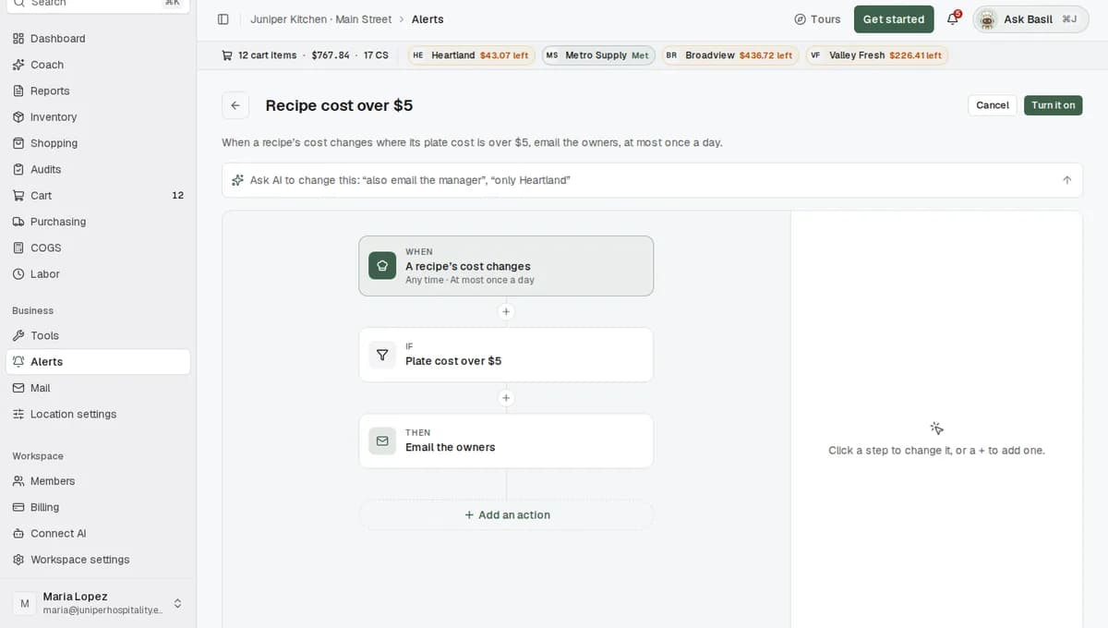Click the cart icon in summary bar
Image resolution: width=1108 pixels, height=628 pixels.
pyautogui.click(x=227, y=55)
